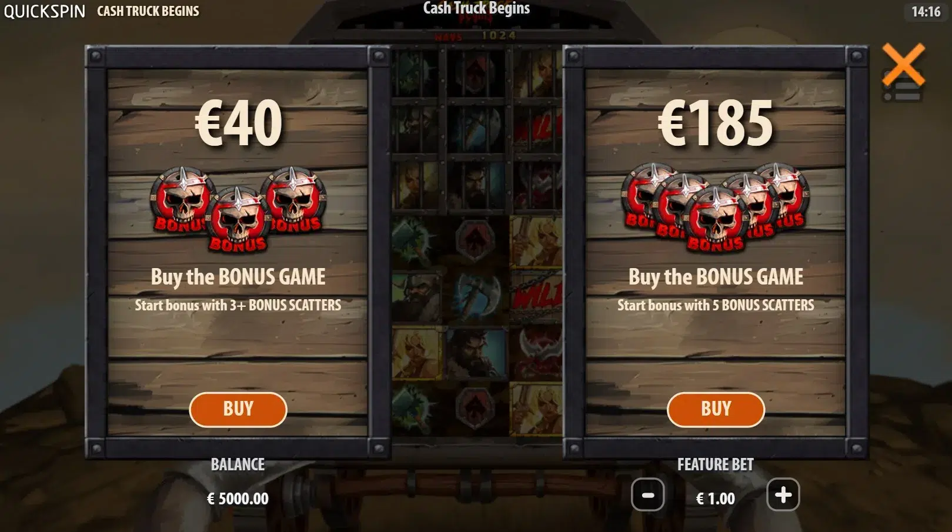Click the €5000.00 balance amount
This screenshot has width=952, height=532.
pos(238,498)
